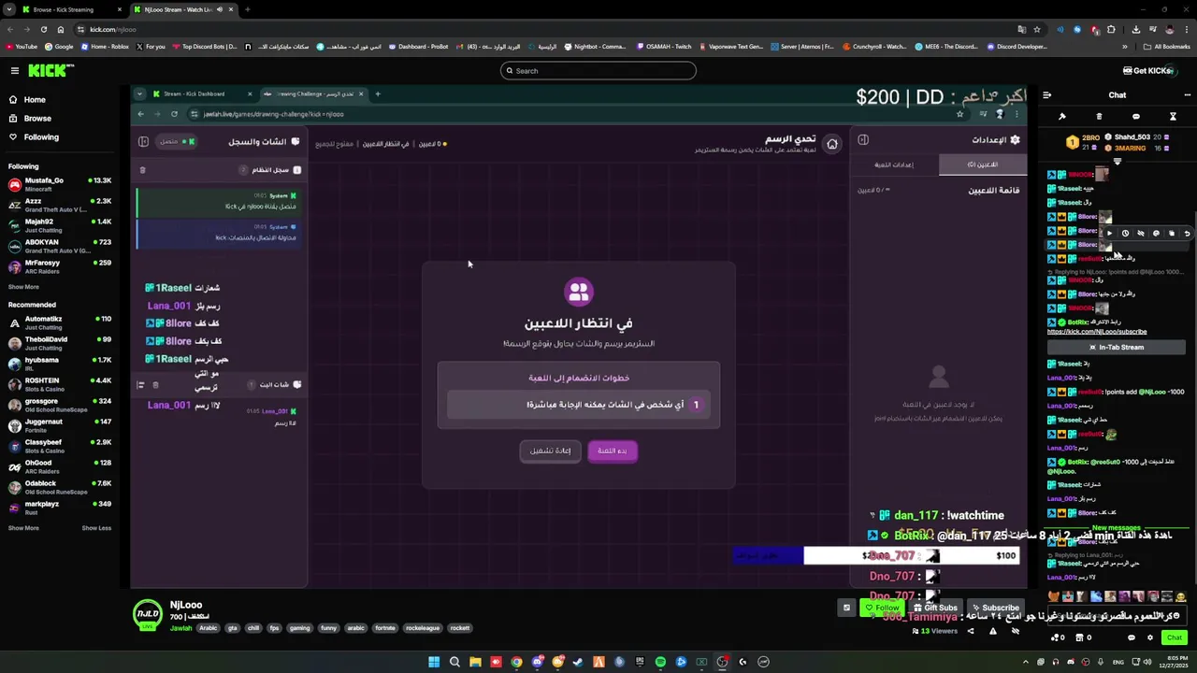Open the All Bookmarks folder

pyautogui.click(x=1167, y=46)
